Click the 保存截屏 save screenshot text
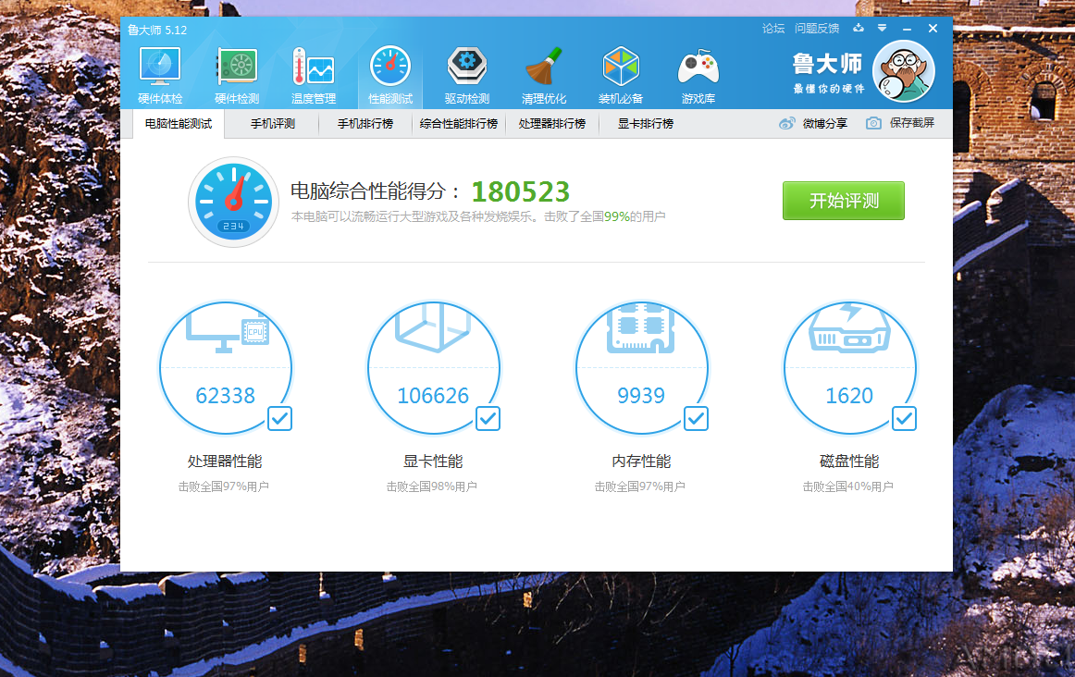This screenshot has height=677, width=1075. tap(912, 123)
